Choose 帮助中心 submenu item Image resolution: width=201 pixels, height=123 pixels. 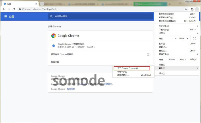point(134,72)
